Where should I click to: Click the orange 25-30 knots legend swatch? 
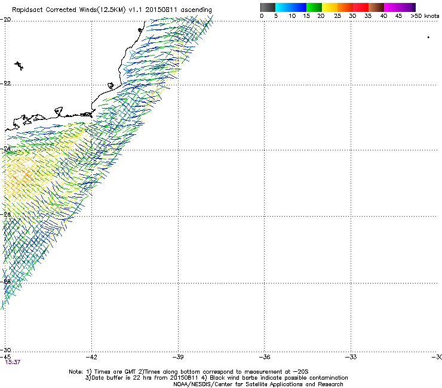345,7
